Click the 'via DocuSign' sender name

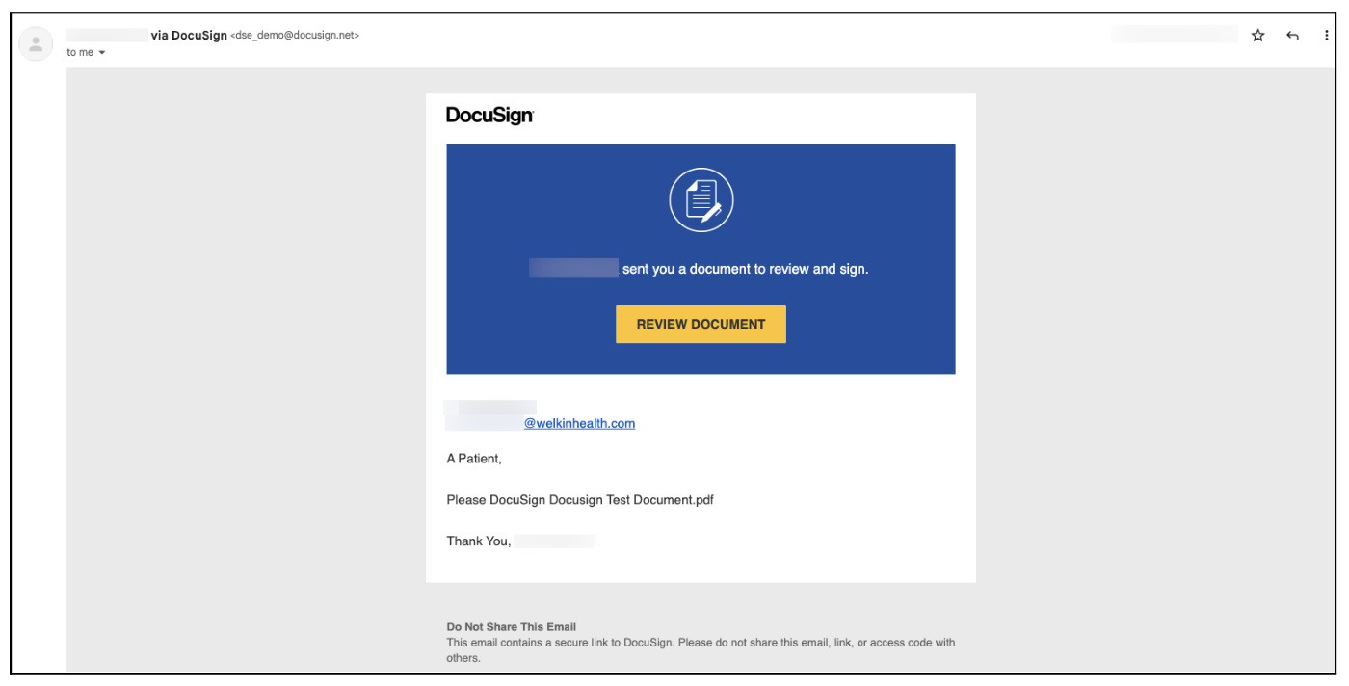coord(189,35)
